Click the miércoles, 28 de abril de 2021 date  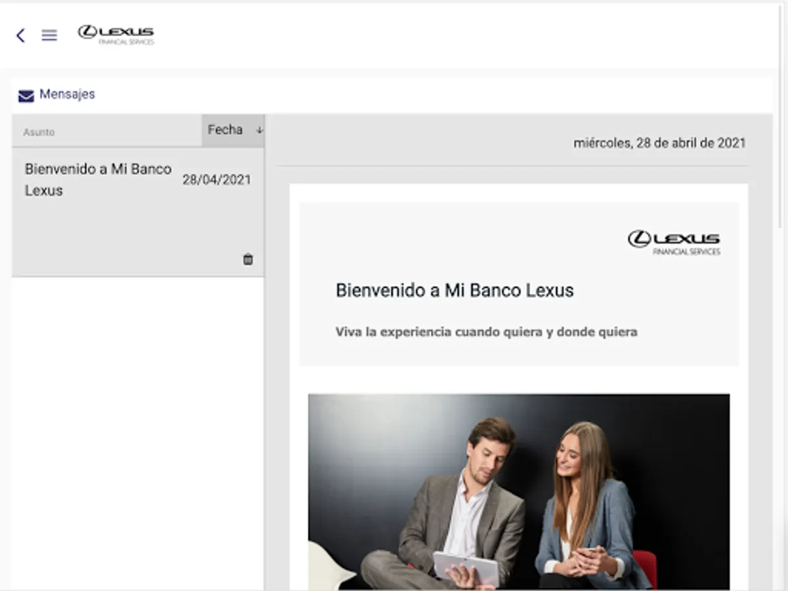coord(659,142)
